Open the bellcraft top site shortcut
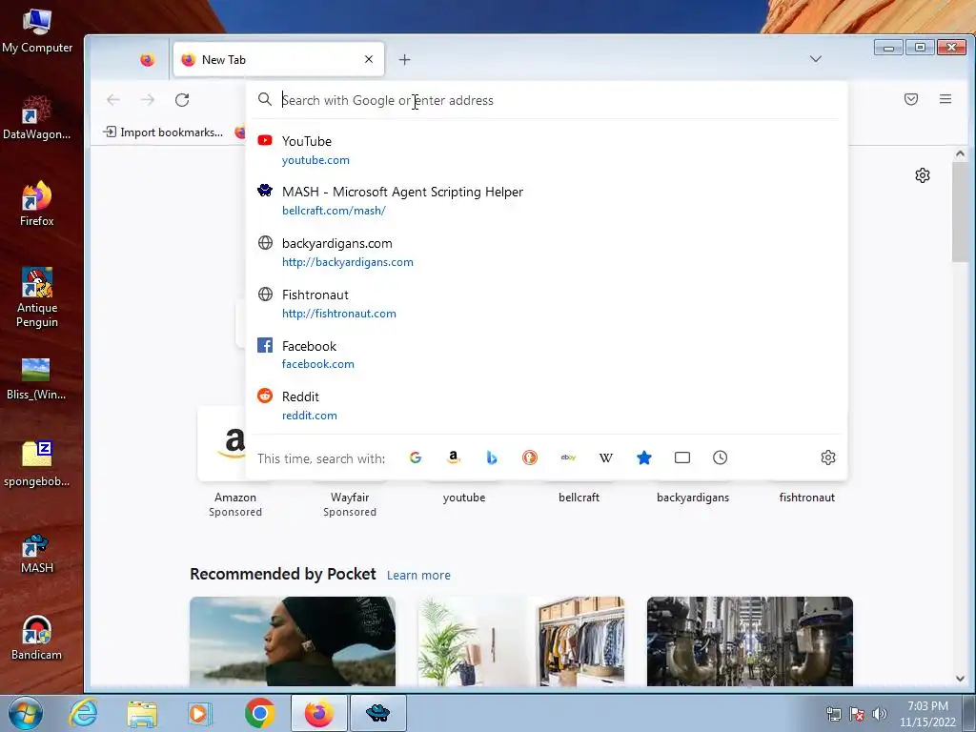976x732 pixels. [579, 498]
